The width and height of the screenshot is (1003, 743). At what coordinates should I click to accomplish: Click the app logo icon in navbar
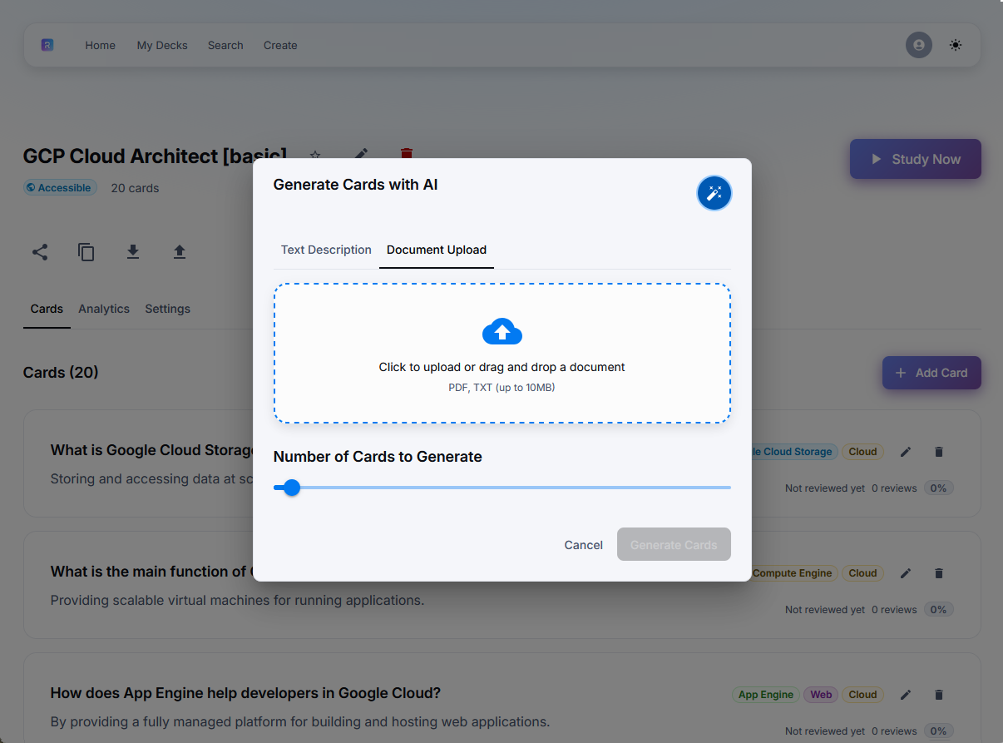pos(47,45)
